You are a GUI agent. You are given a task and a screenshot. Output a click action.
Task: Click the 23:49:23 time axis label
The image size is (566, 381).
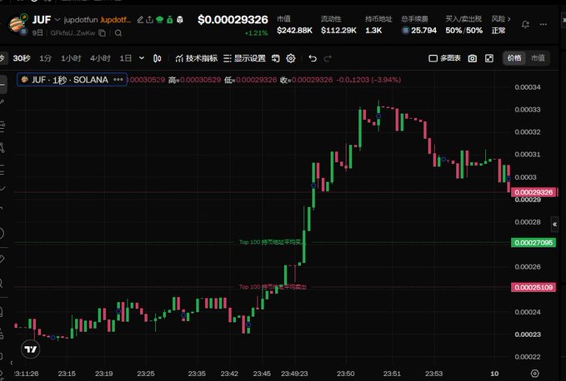294,374
